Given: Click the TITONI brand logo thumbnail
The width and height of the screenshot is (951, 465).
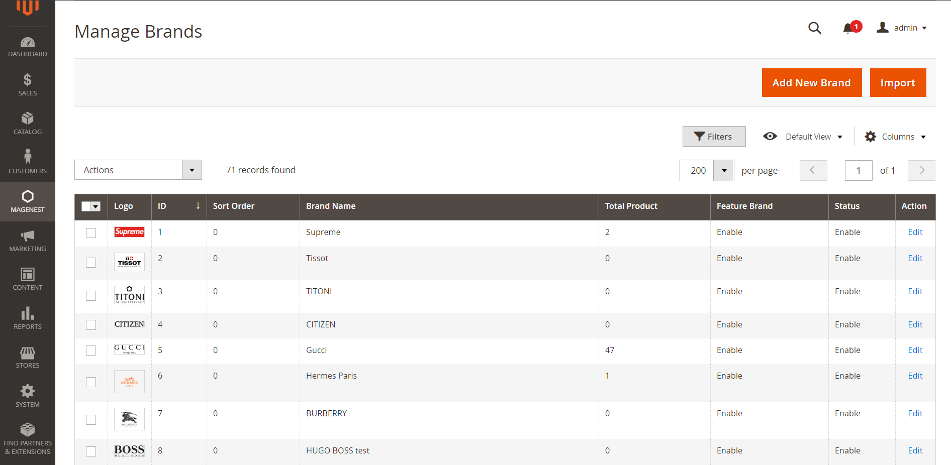Looking at the screenshot, I should [x=129, y=295].
